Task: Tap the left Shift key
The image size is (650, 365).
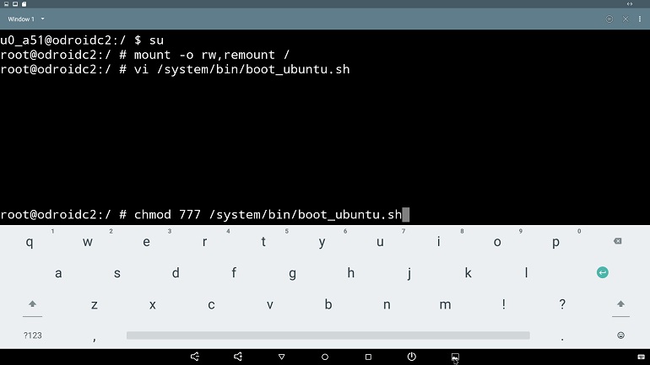Action: 32,304
